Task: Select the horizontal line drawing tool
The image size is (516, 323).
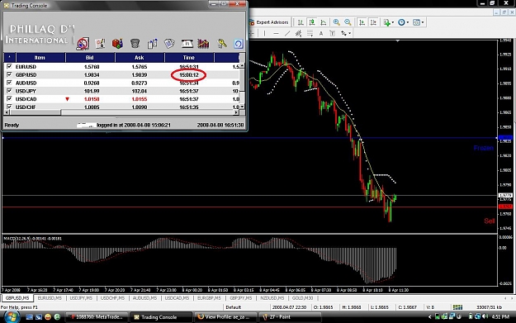Action: 276,33
